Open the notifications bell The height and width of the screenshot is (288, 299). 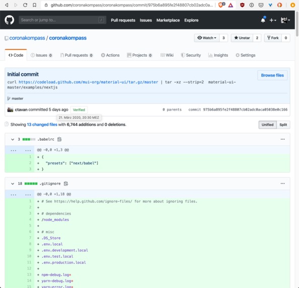pos(263,20)
